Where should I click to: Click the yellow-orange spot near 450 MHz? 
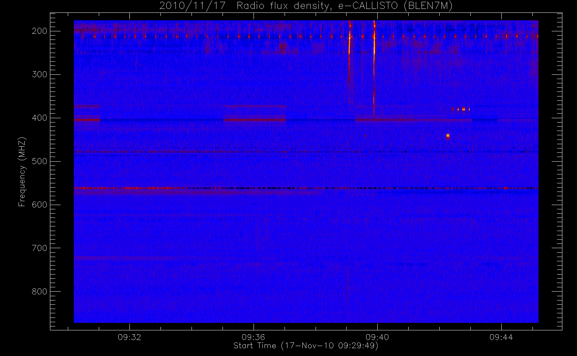[448, 136]
